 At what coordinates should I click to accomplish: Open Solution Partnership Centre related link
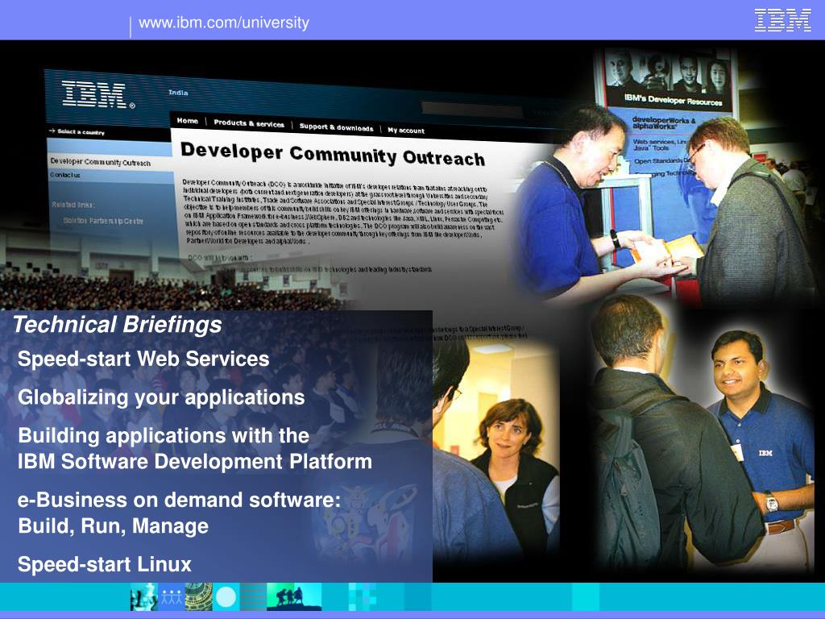point(103,221)
